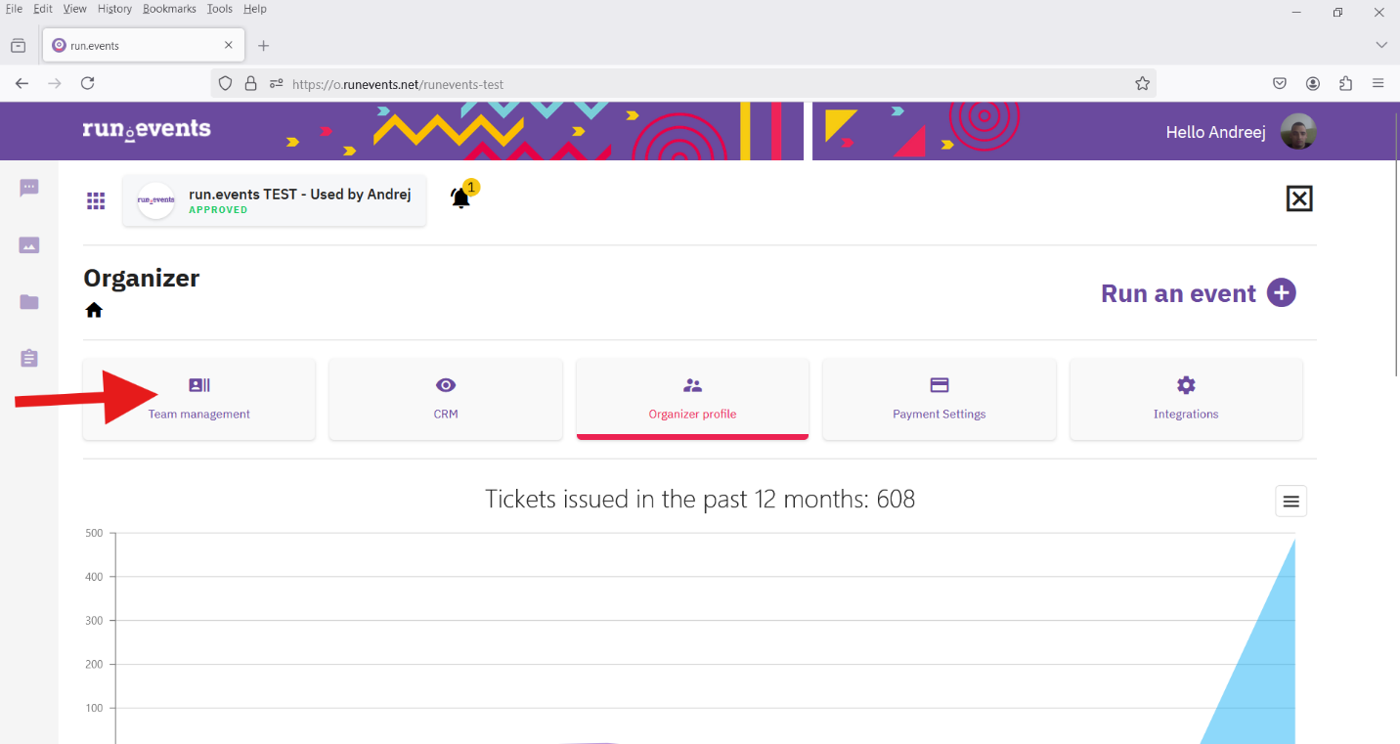The height and width of the screenshot is (744, 1400).
Task: Open the chat bubble sidebar icon
Action: tap(29, 188)
